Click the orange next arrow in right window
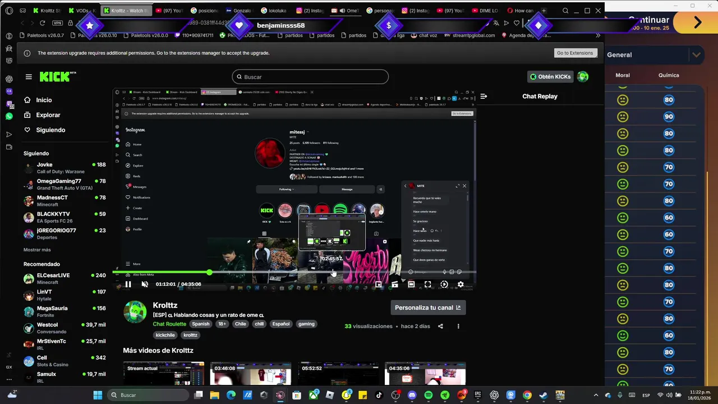Viewport: 718px width, 404px height. click(697, 22)
